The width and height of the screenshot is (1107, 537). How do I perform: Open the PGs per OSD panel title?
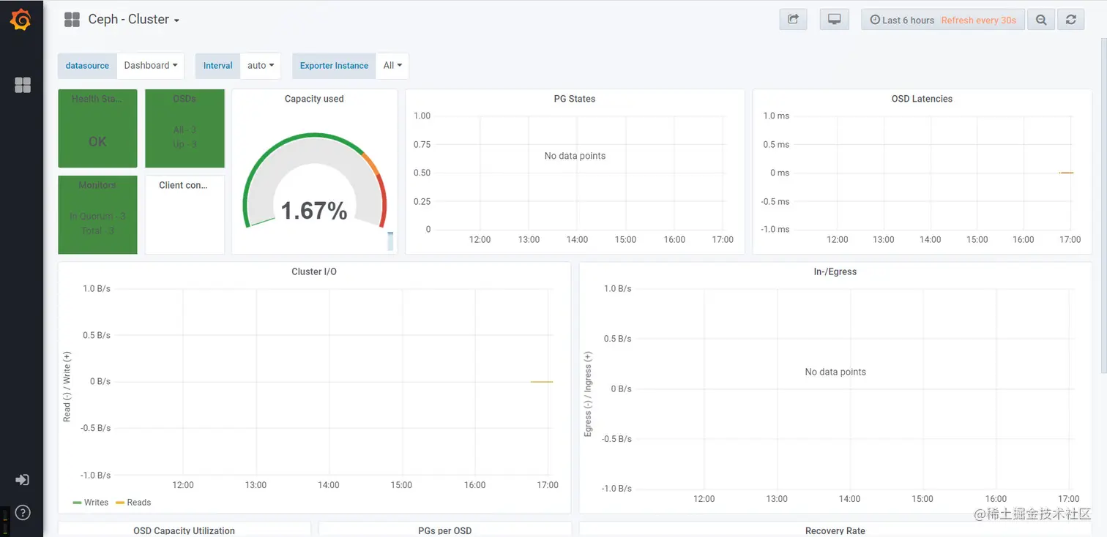[444, 530]
